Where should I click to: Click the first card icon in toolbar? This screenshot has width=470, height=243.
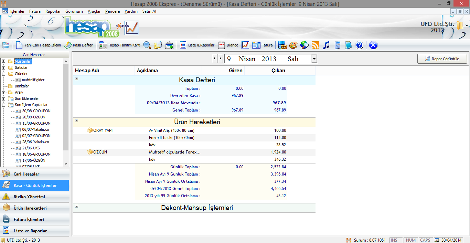6,45
